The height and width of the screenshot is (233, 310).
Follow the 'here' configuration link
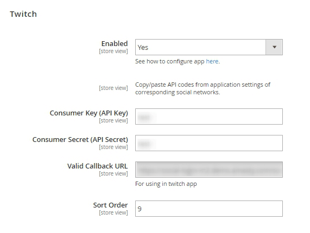pyautogui.click(x=212, y=61)
